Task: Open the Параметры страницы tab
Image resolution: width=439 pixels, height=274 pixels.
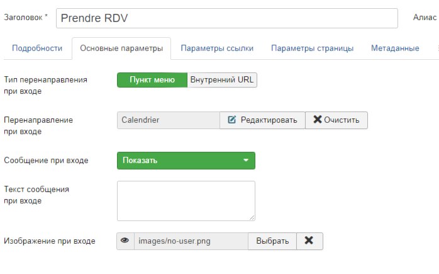Action: (x=312, y=48)
